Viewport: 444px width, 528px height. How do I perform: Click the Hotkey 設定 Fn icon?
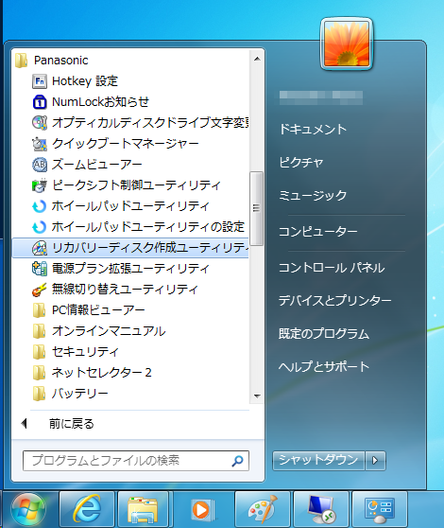[40, 81]
